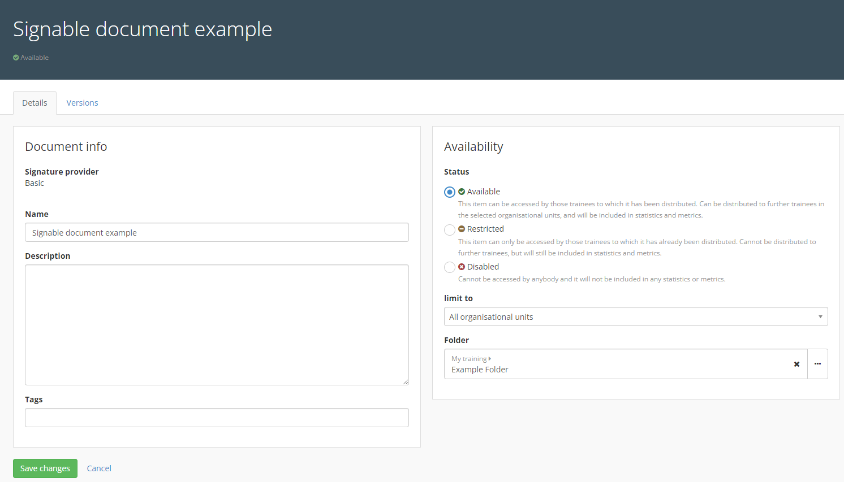Screen dimensions: 844x482
Task: Select the Restricted status radio button
Action: click(x=450, y=229)
